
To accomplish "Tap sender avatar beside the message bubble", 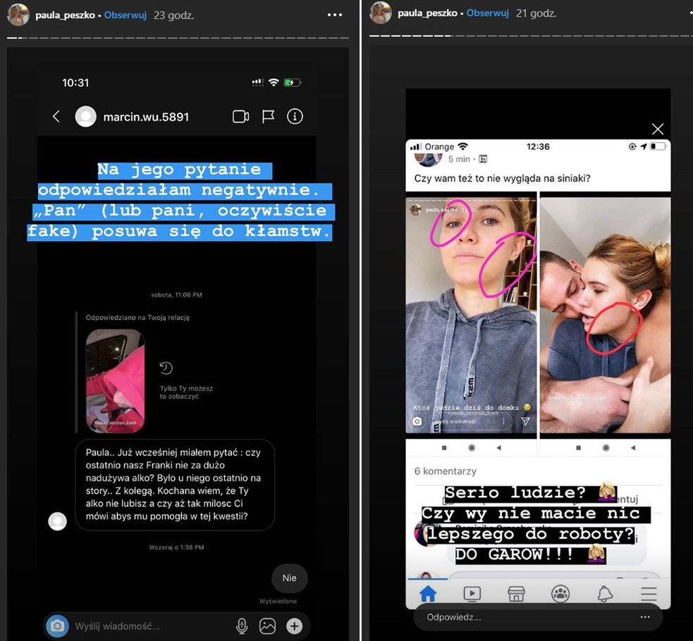I will click(x=57, y=521).
